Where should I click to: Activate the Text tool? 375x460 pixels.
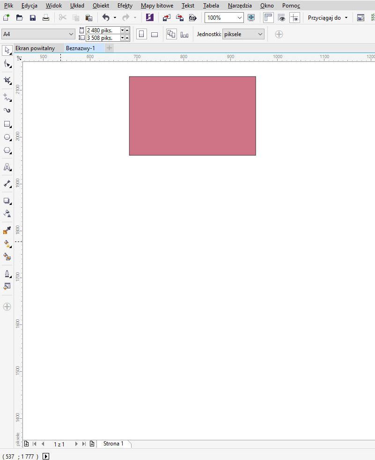coord(7,167)
